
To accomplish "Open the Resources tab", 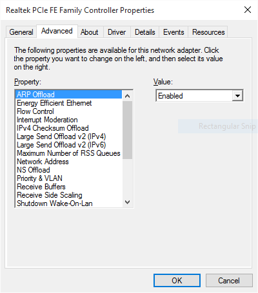I will pos(208,32).
